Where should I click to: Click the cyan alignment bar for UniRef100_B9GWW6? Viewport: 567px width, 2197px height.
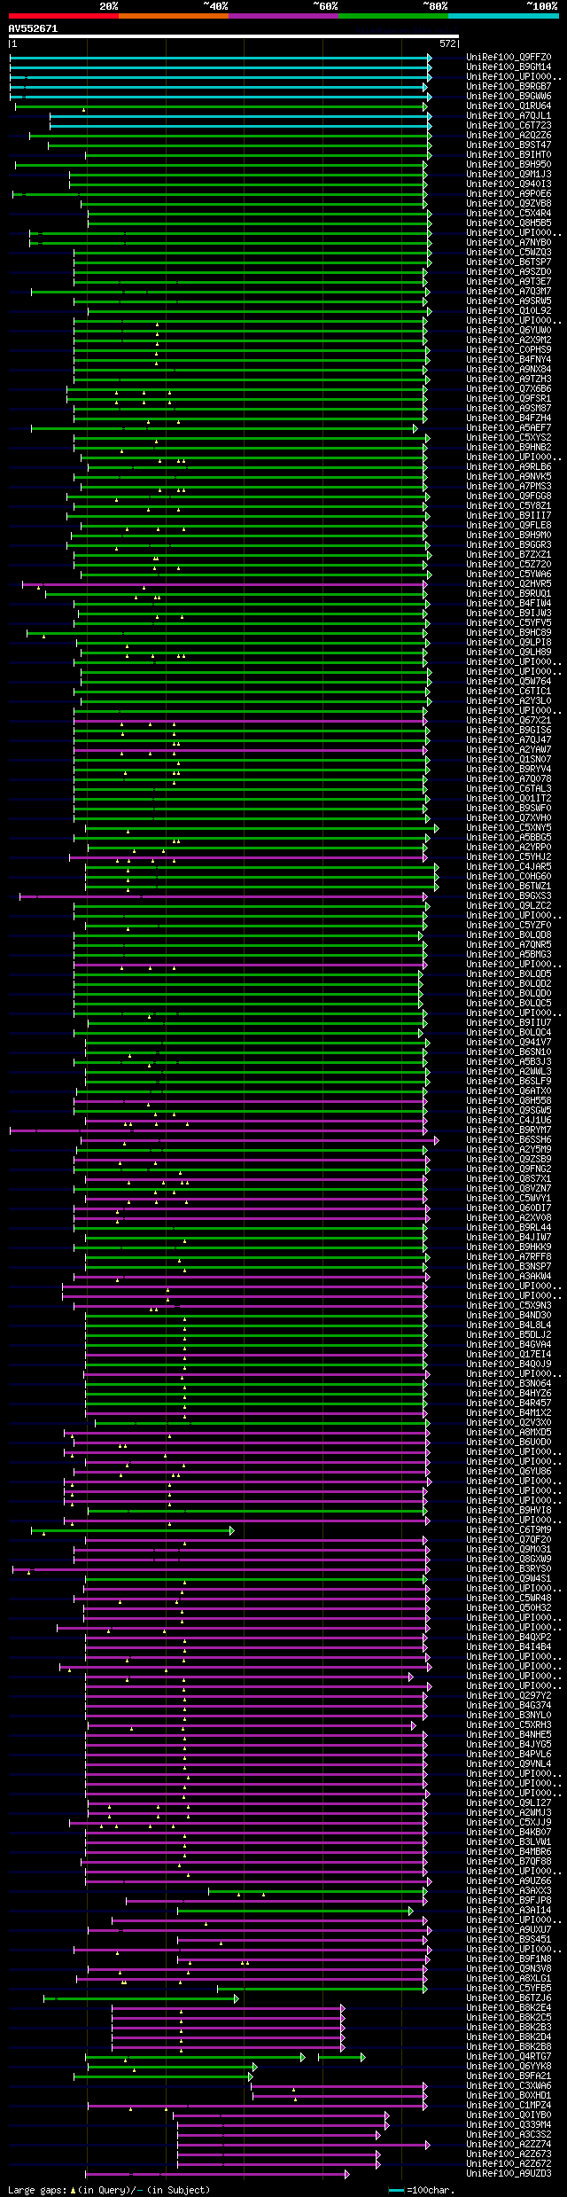tap(219, 97)
